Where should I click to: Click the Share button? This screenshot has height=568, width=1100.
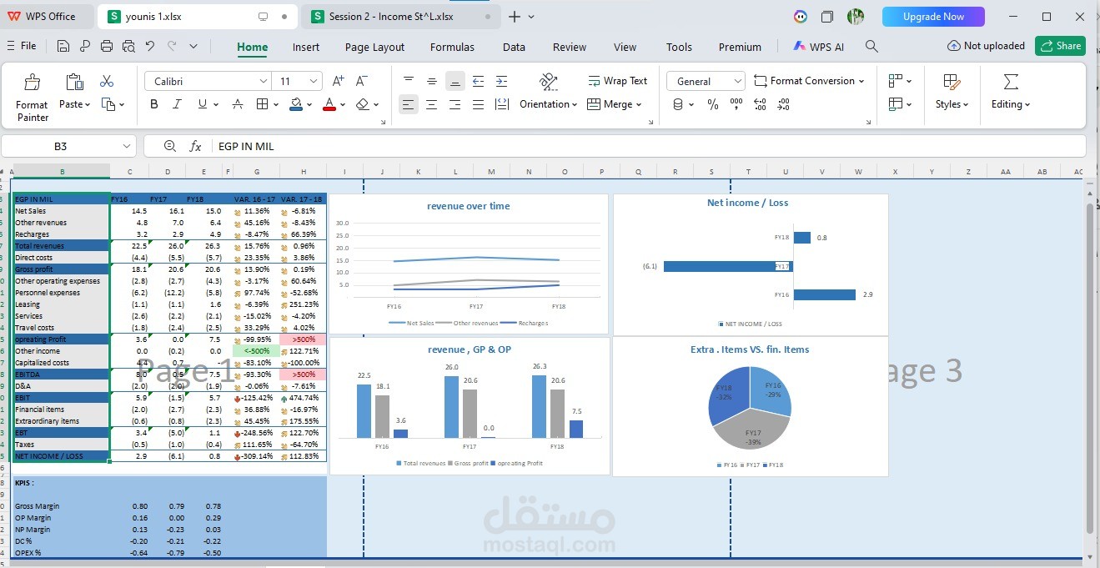[1060, 46]
